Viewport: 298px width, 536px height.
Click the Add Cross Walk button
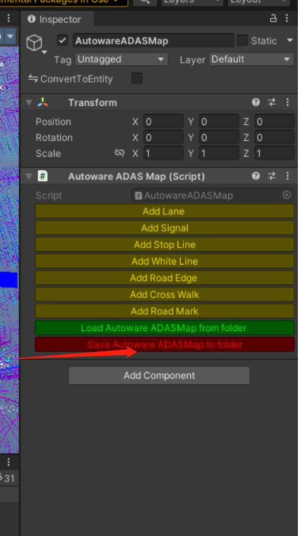click(x=164, y=295)
